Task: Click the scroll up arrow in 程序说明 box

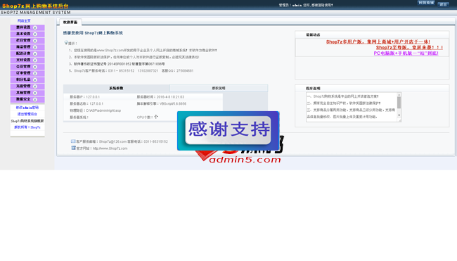Action: coord(399,95)
